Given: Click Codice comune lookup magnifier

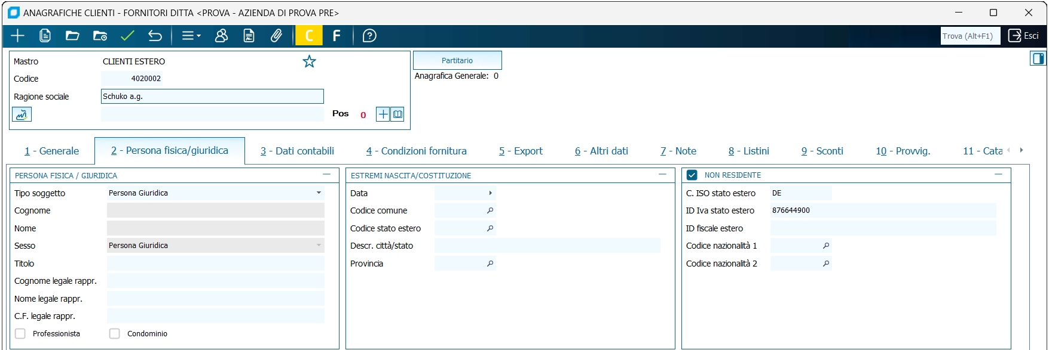Looking at the screenshot, I should 490,210.
